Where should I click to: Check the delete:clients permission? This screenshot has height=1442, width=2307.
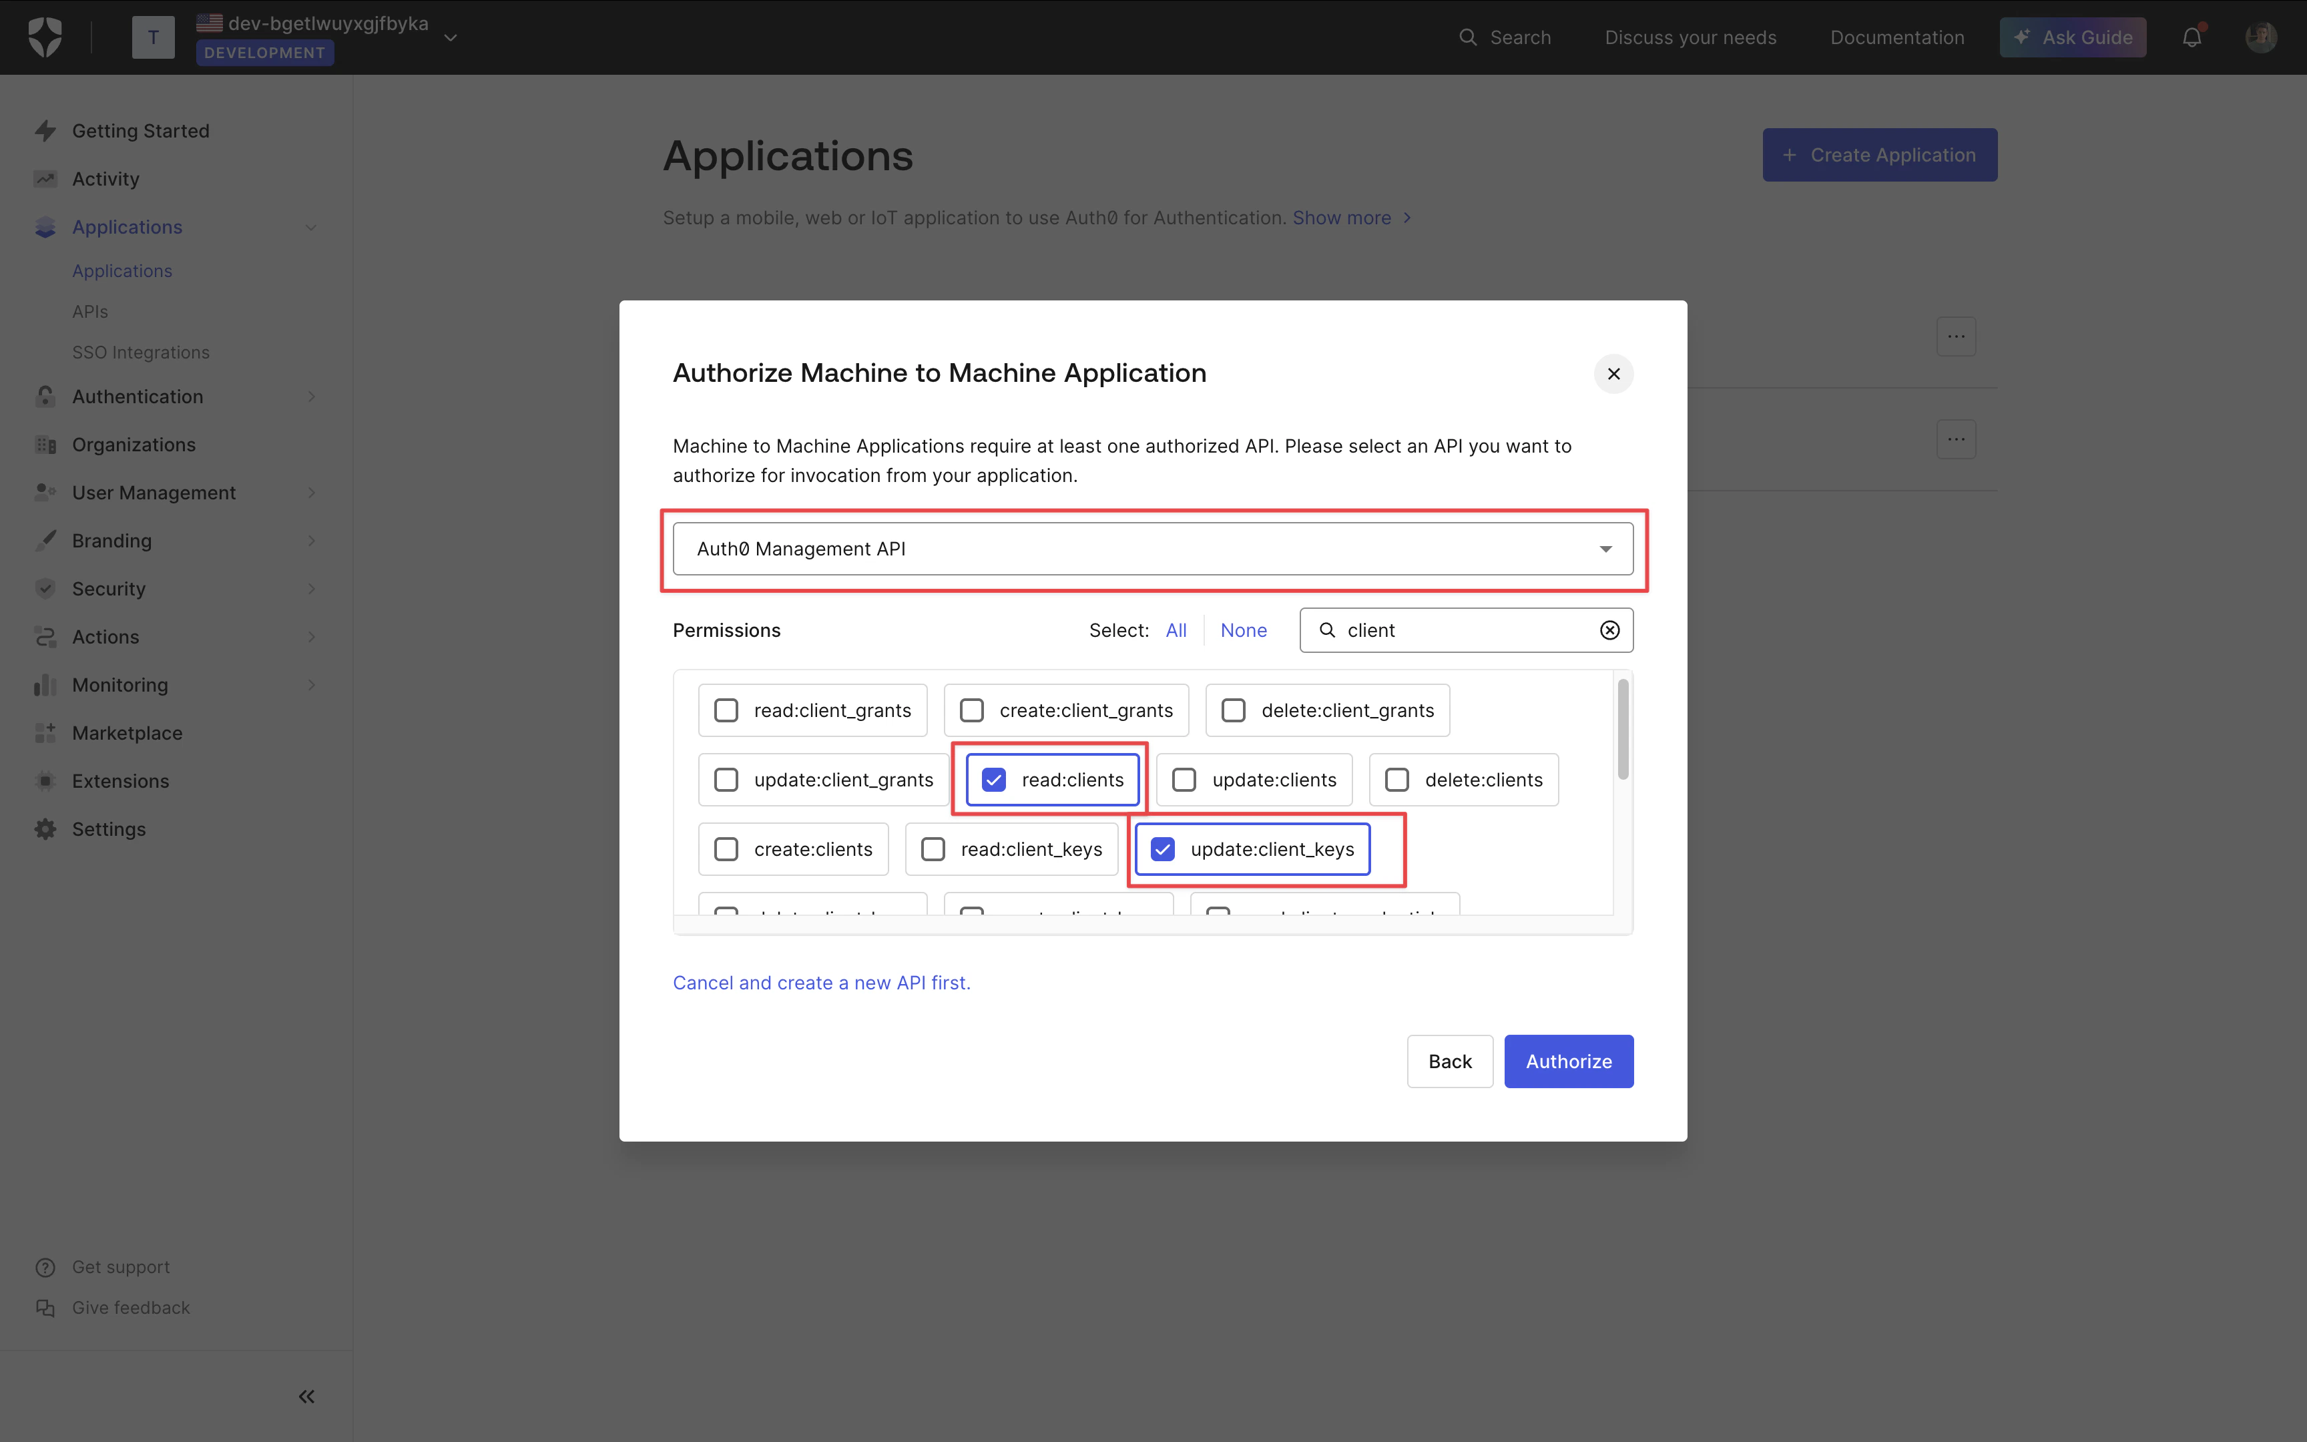(1396, 780)
